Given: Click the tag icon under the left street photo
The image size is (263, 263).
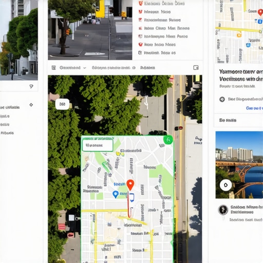Looking at the screenshot, I should click(31, 86).
